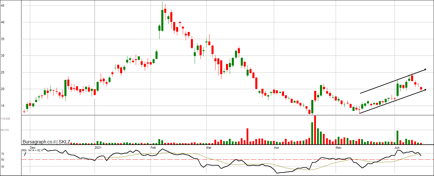Click the Apr month label
This screenshot has height=176, width=434.
click(276, 148)
